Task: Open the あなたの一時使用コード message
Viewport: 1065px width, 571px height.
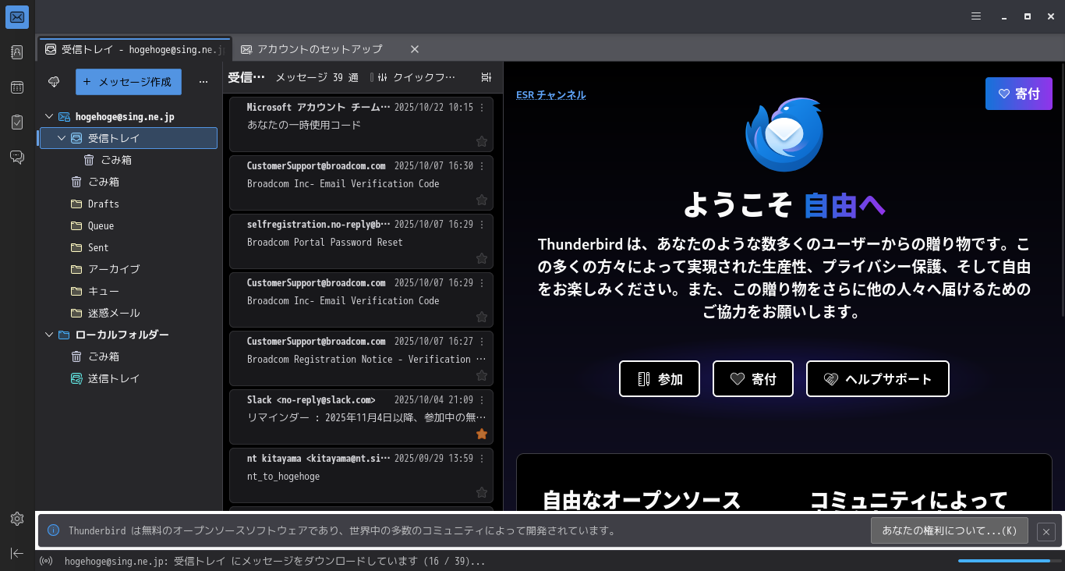Action: [361, 123]
